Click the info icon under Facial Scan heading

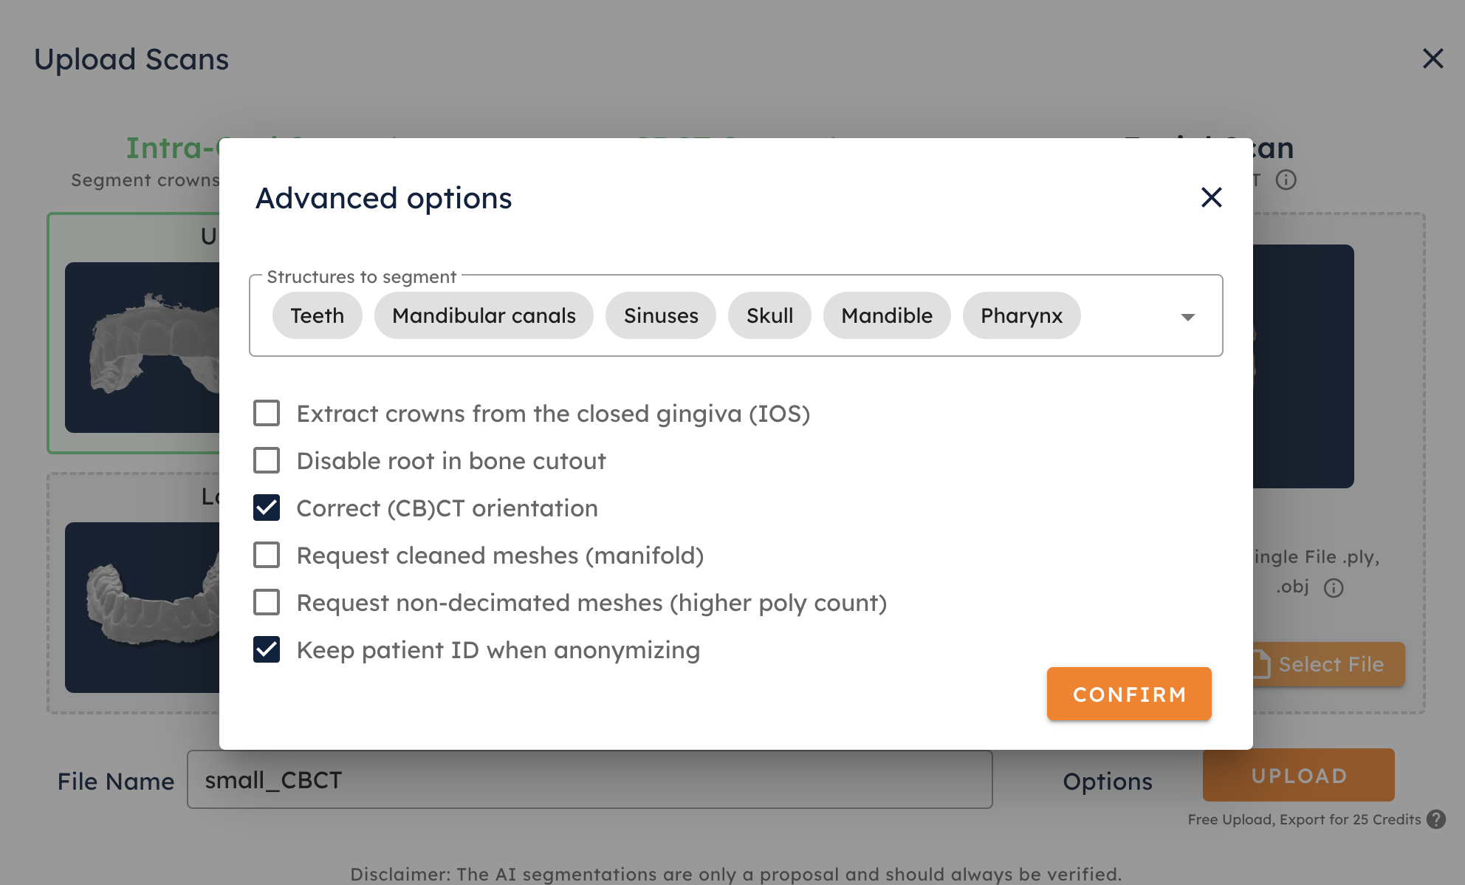(x=1286, y=180)
